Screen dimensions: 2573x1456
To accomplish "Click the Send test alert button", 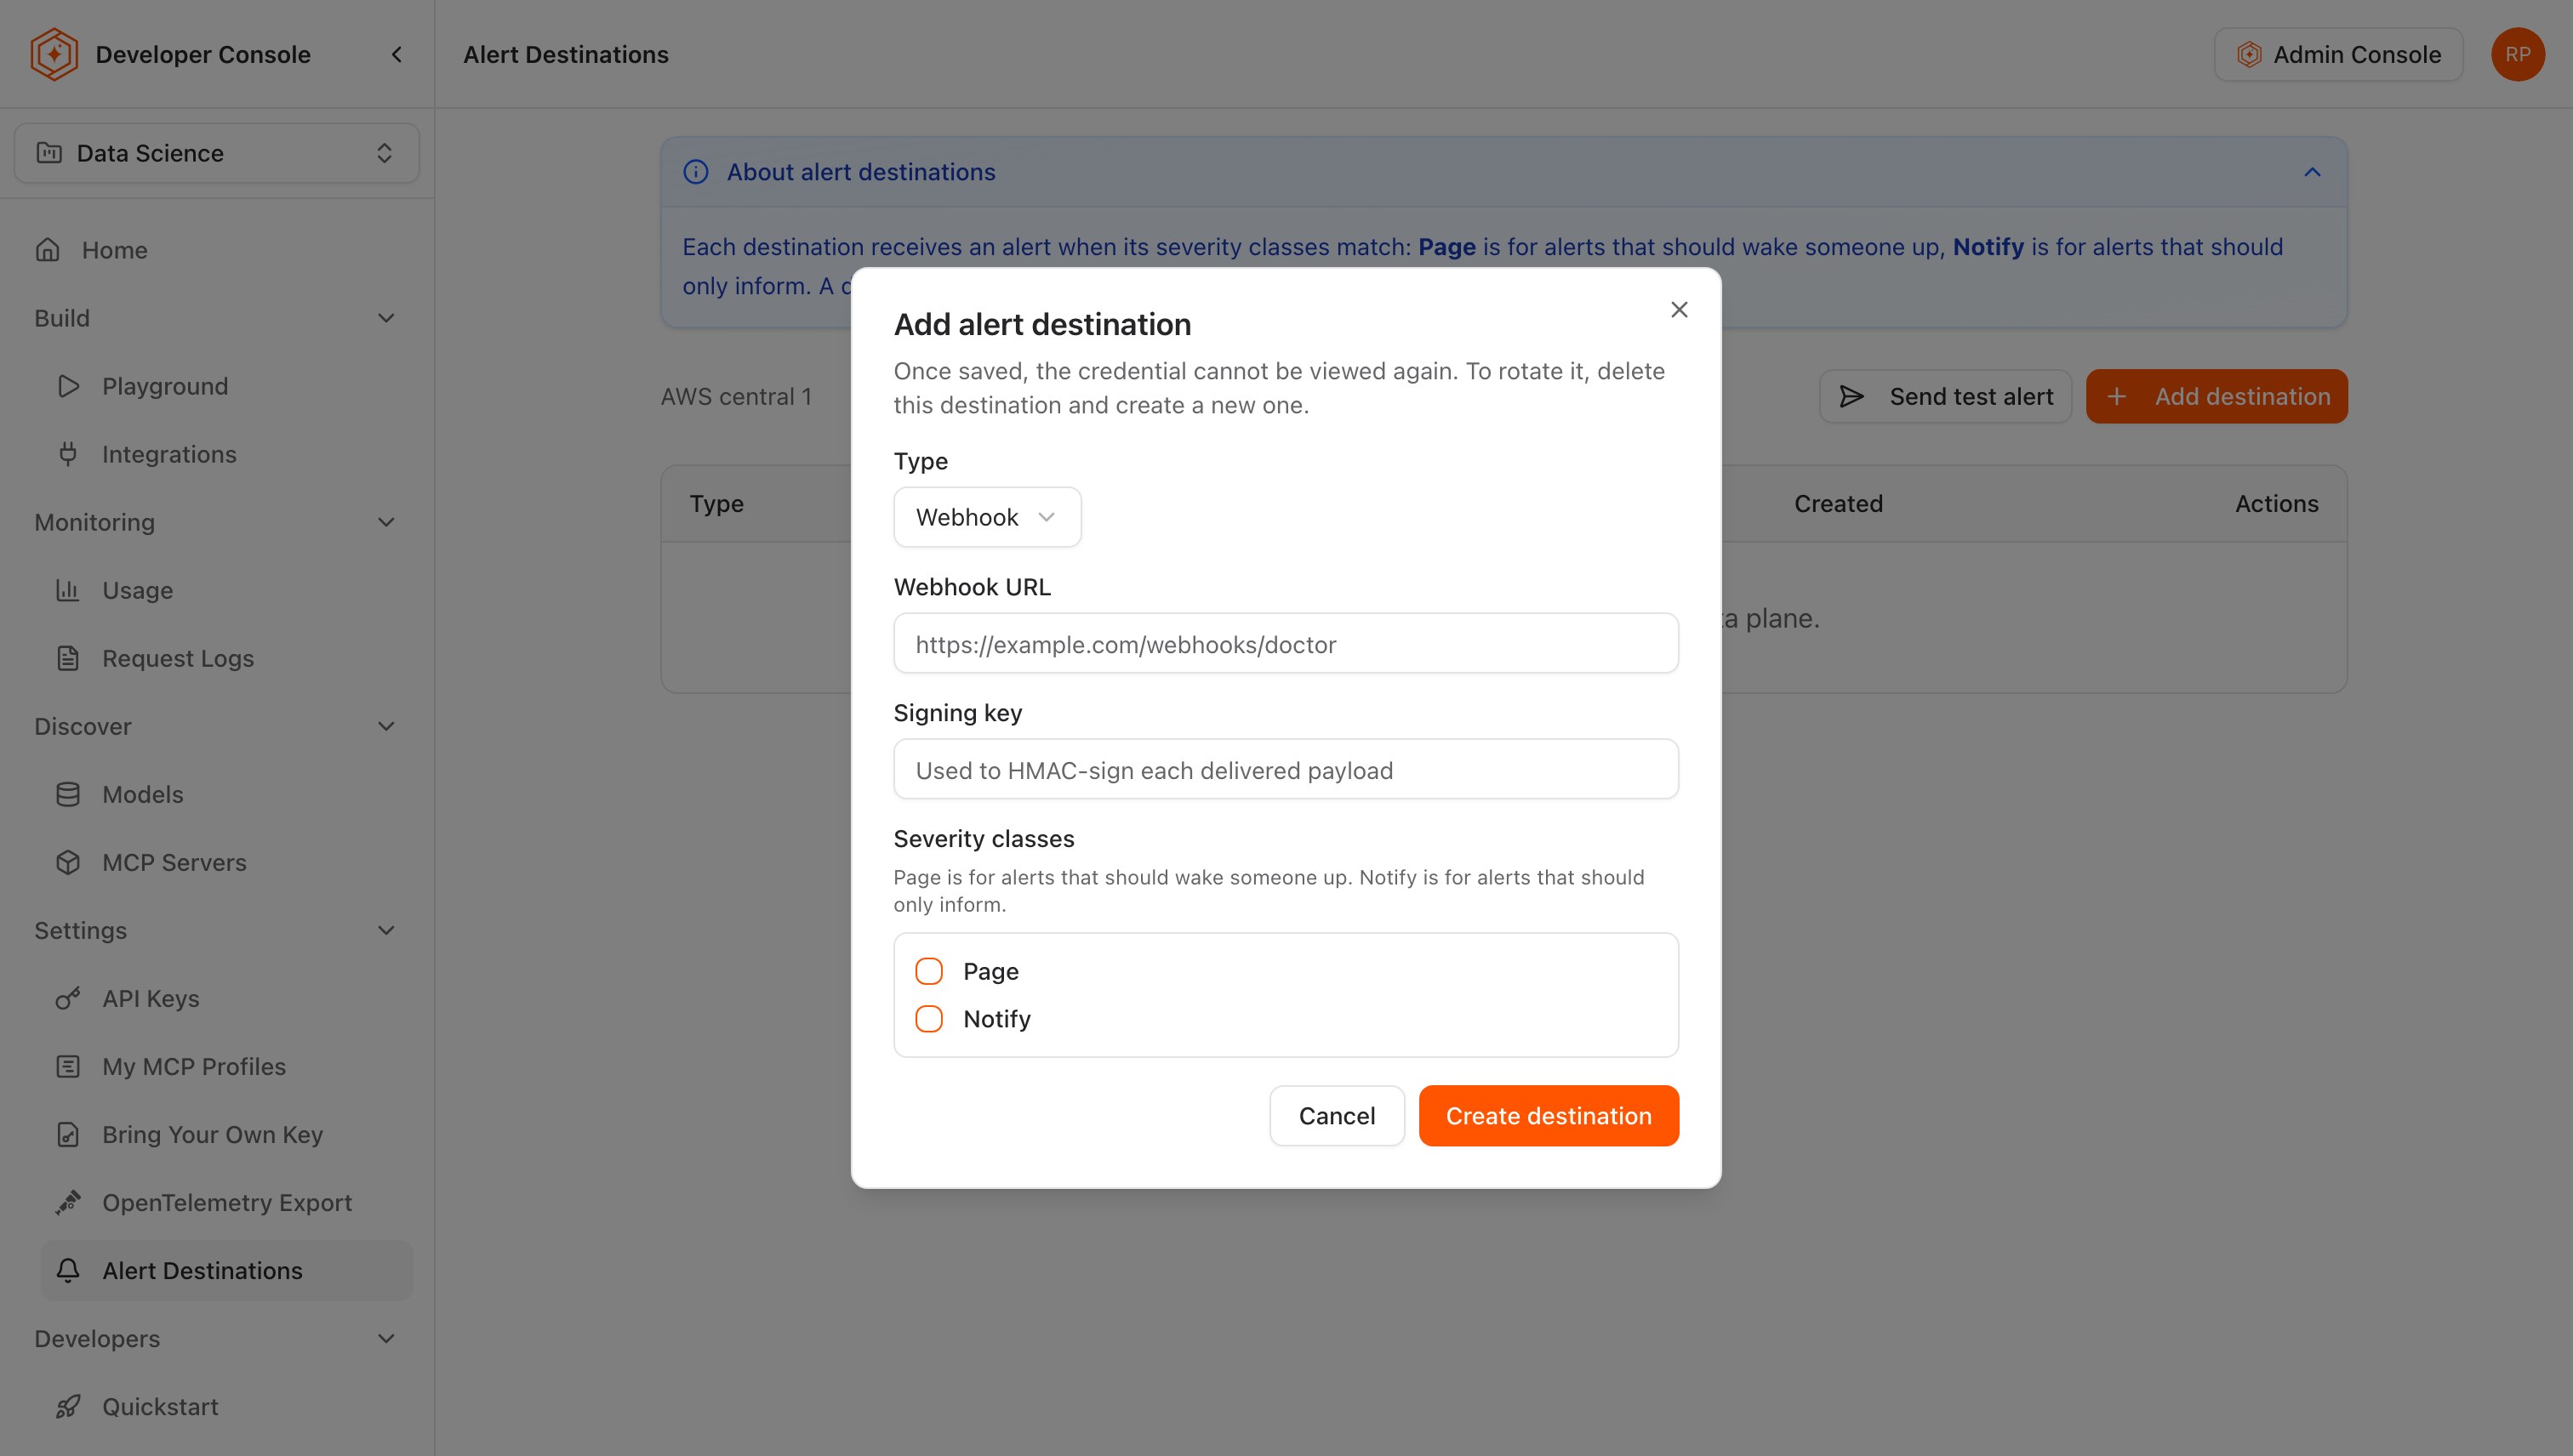I will tap(1945, 396).
